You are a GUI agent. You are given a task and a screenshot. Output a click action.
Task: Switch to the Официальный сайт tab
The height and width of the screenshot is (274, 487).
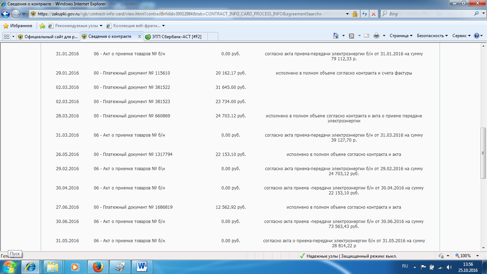(48, 36)
